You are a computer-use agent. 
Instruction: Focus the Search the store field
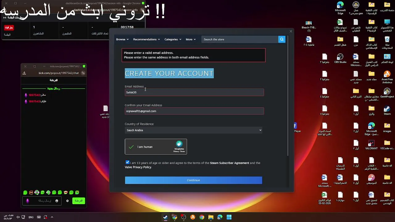[x=240, y=39]
